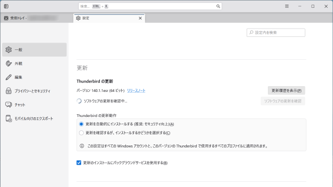
Task: Click the ソフトウェアの更新を確認中 status text
Action: pyautogui.click(x=105, y=101)
